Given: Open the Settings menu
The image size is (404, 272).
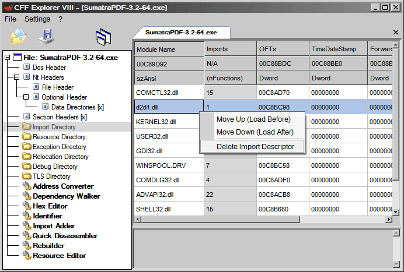Looking at the screenshot, I should click(37, 19).
